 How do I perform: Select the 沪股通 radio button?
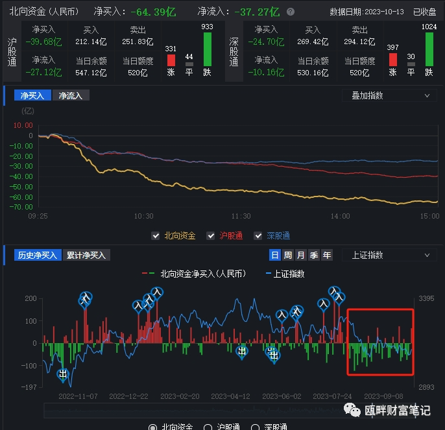click(208, 427)
